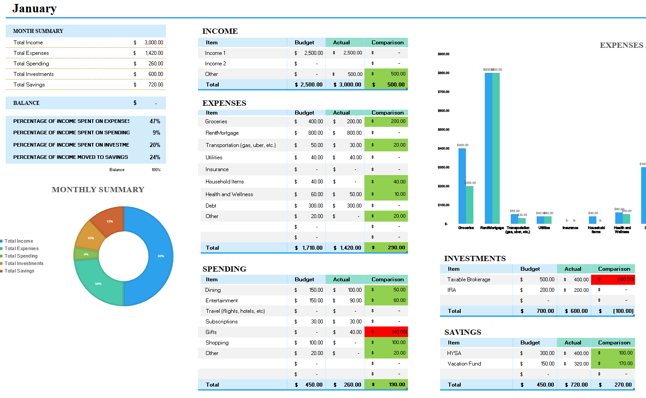Click the Total Expenses legend entry
The image size is (646, 398).
tap(22, 249)
